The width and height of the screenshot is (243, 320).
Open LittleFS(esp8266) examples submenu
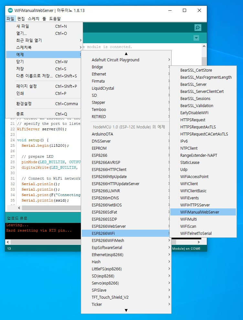126,269
